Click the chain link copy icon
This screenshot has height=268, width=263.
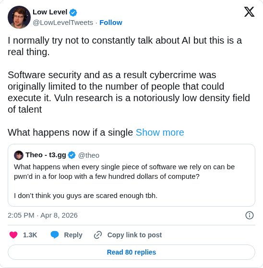tap(98, 235)
